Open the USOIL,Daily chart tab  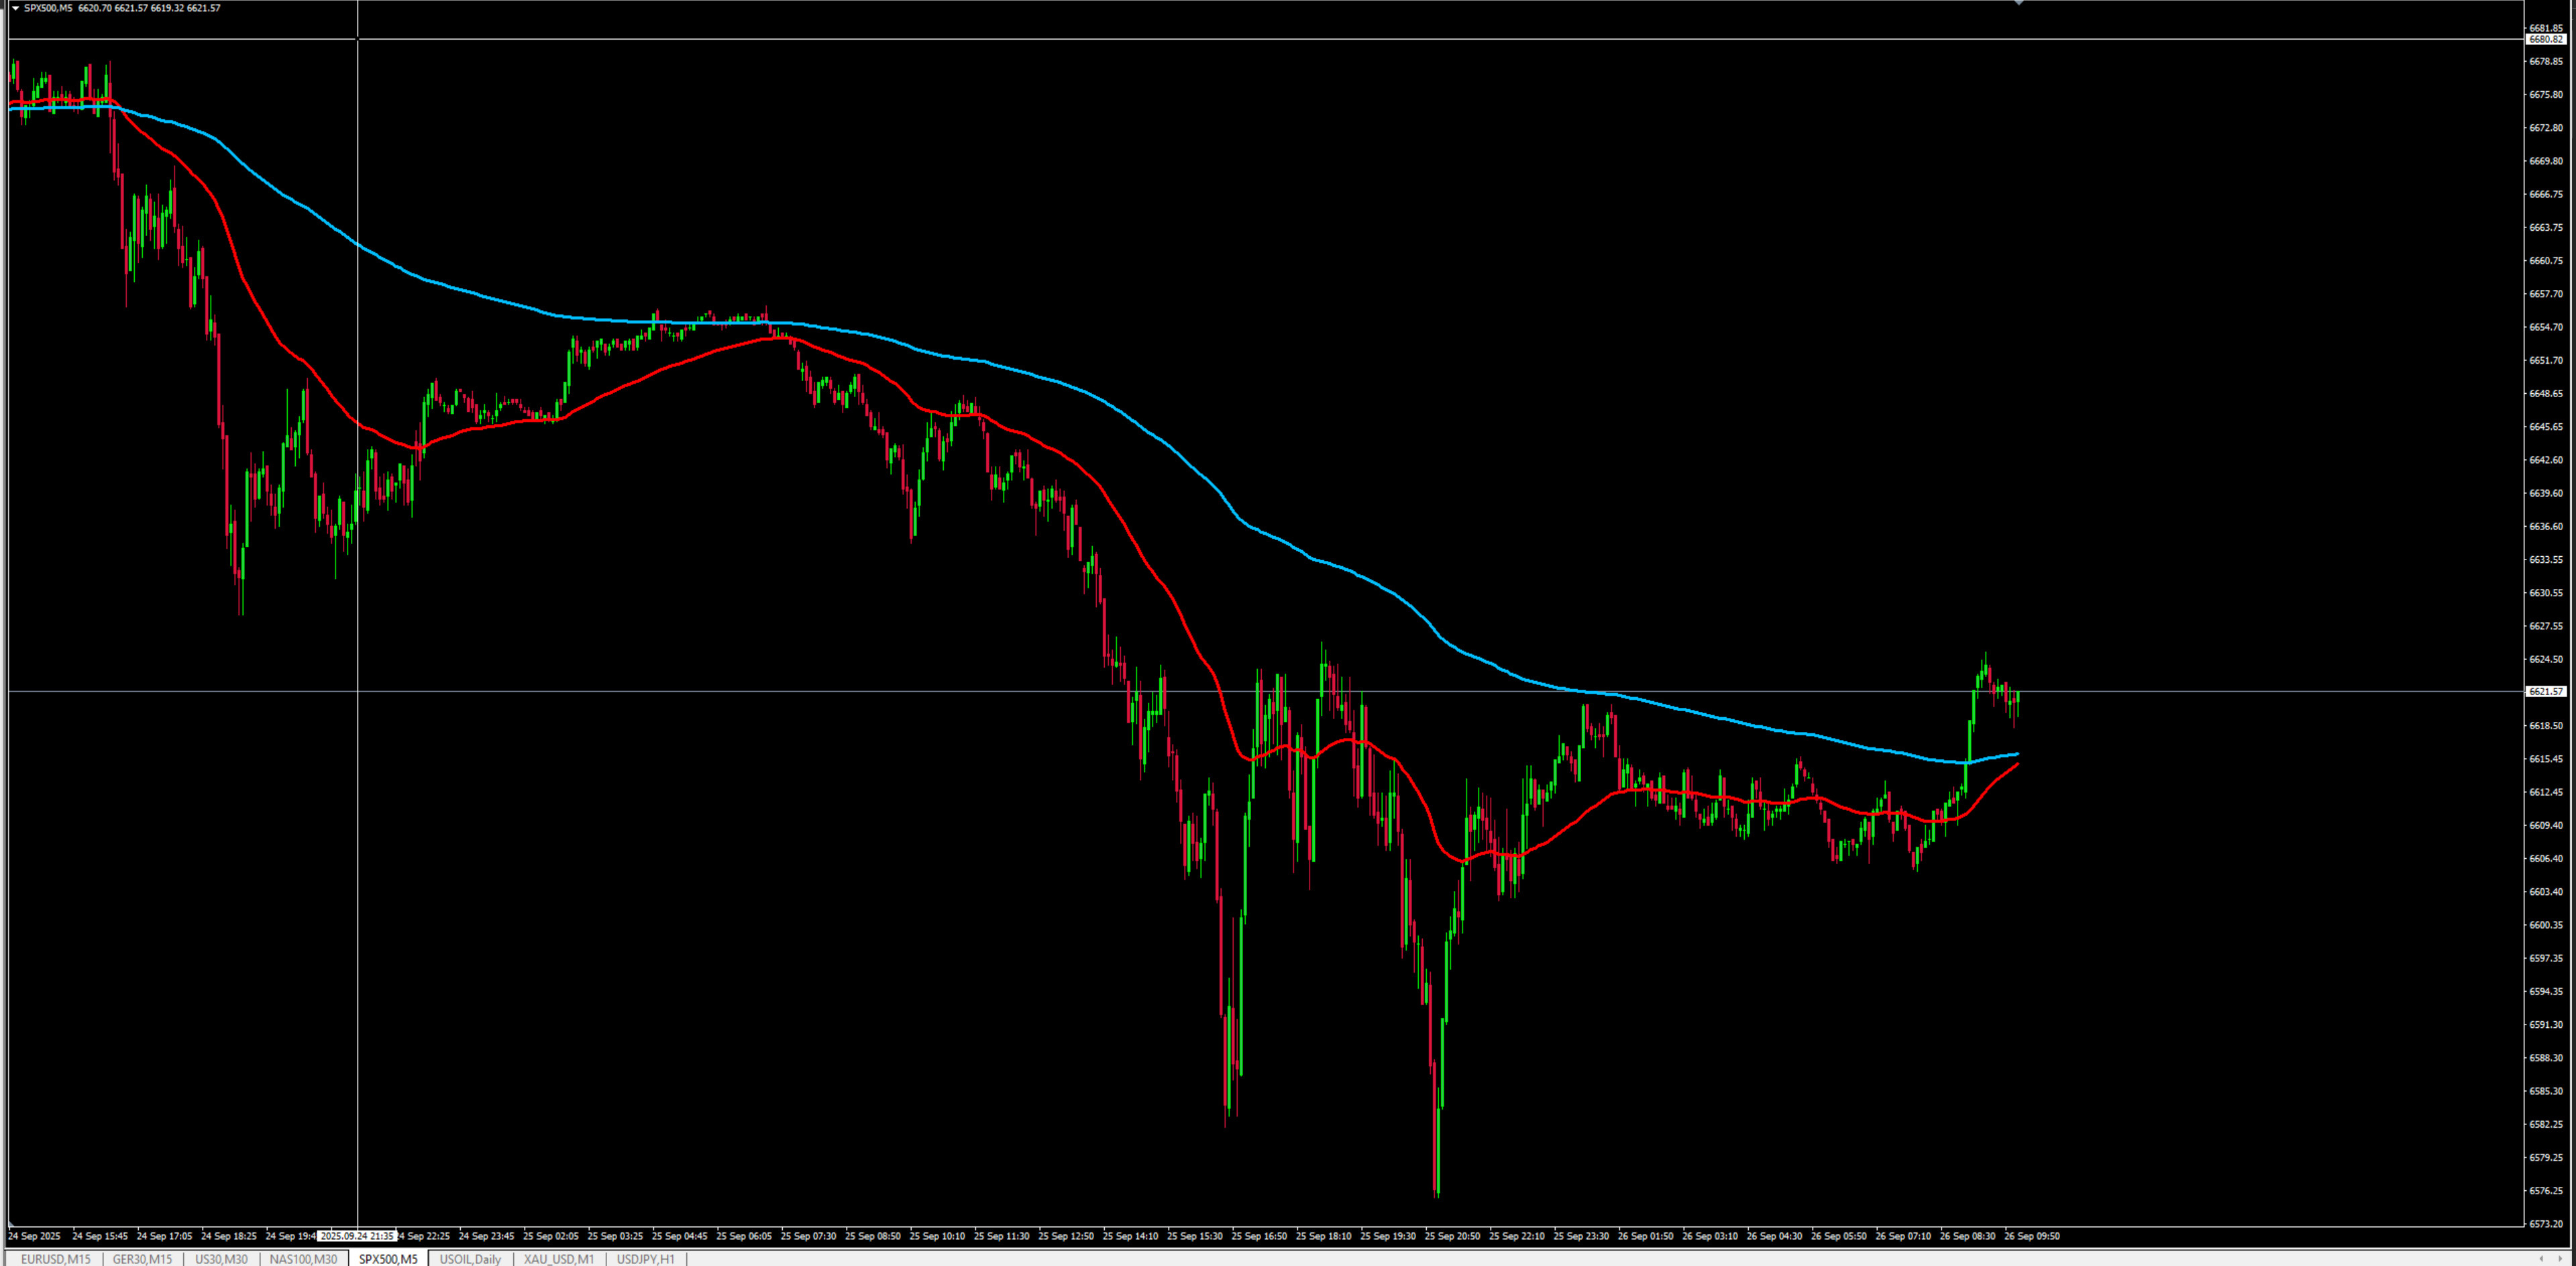(470, 1259)
